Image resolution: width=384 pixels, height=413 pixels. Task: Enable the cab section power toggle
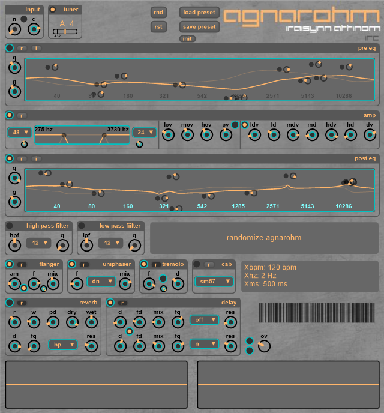point(196,264)
